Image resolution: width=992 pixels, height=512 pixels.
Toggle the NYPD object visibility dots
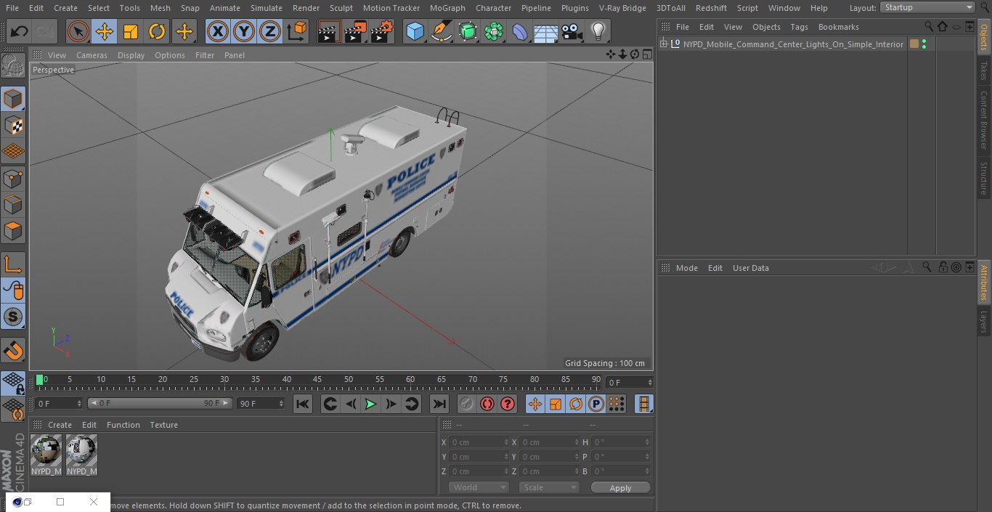(924, 44)
